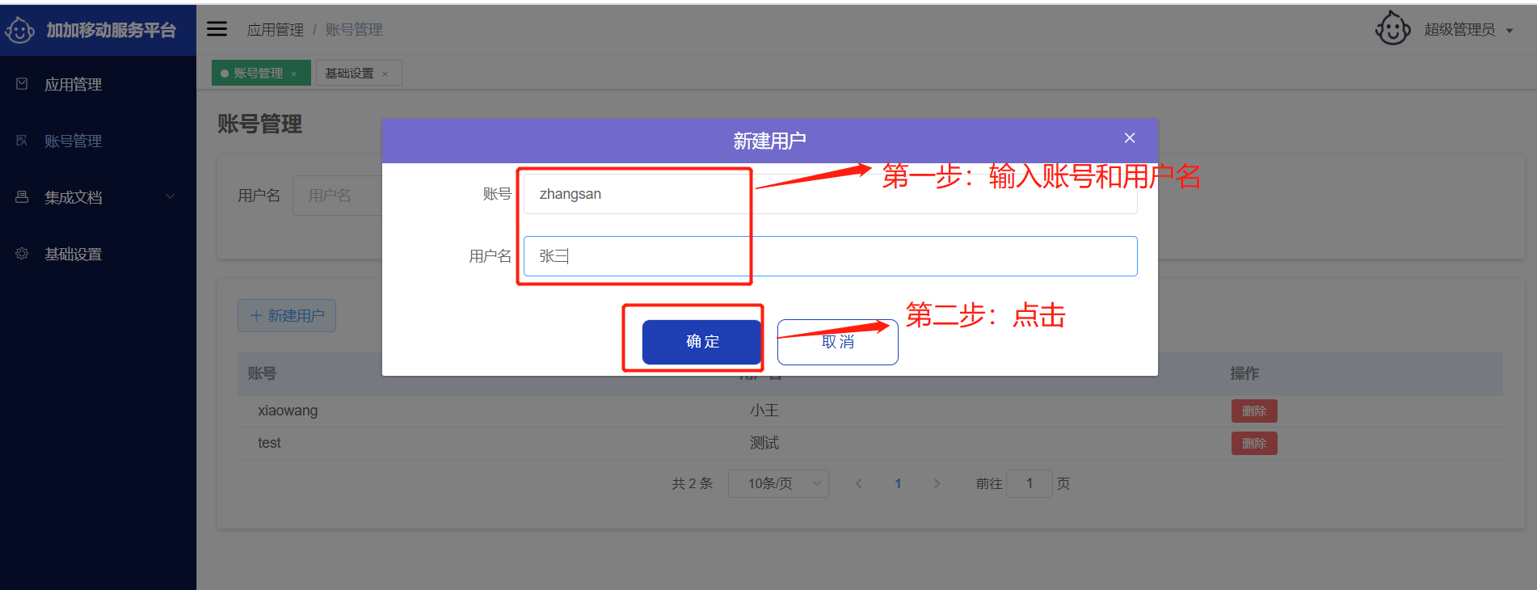Click the 集成文档 printer icon in sidebar
1537x590 pixels.
point(22,197)
